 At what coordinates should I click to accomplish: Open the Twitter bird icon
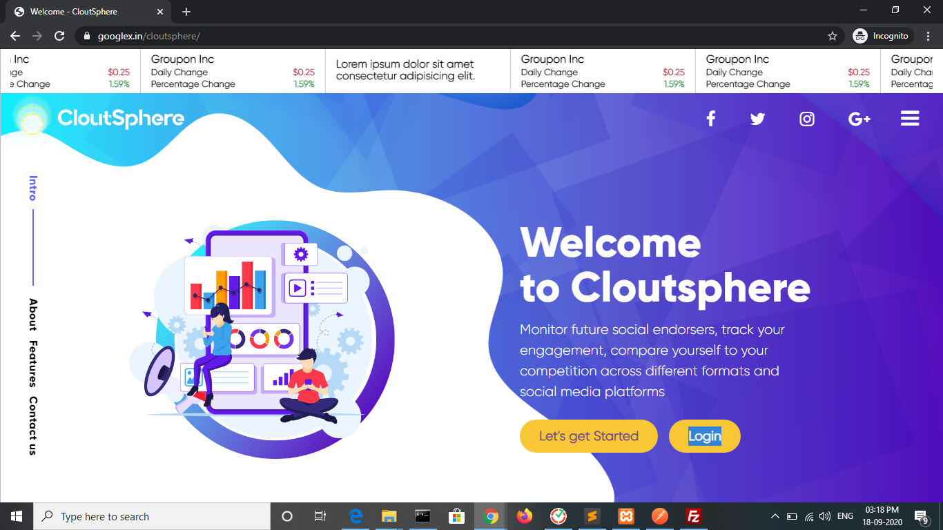[757, 119]
